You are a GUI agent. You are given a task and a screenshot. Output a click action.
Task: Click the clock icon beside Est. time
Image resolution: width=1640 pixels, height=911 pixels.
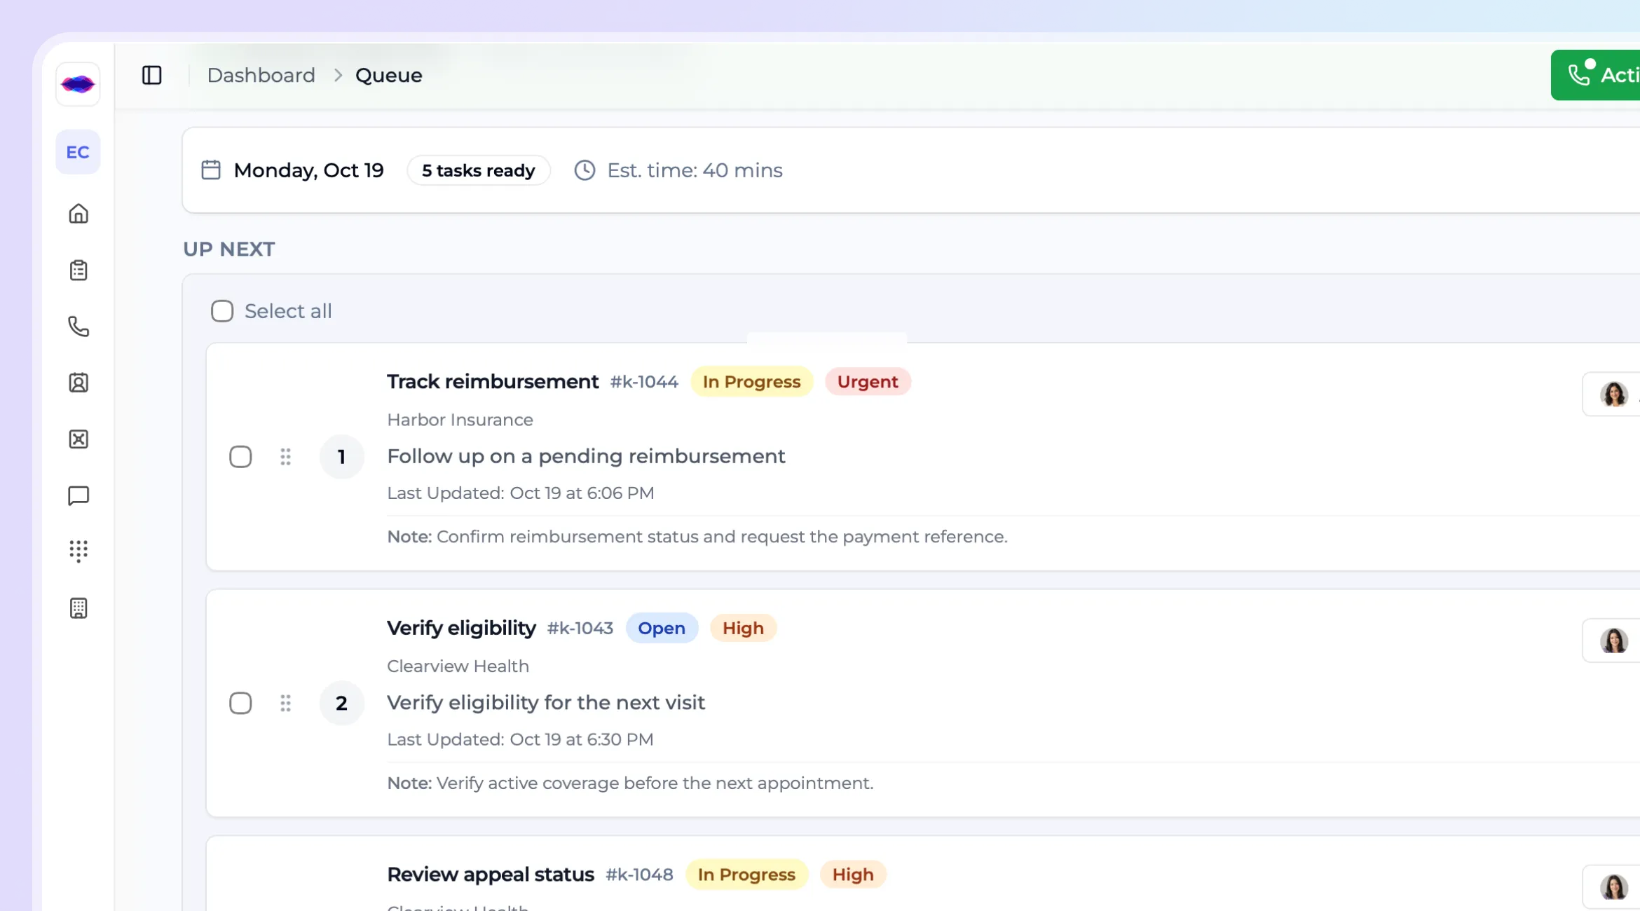585,170
